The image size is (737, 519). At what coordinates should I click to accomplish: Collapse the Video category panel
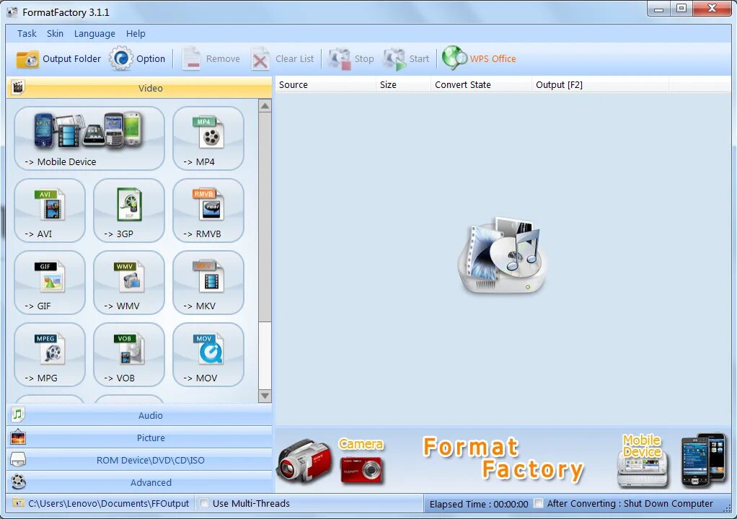[139, 88]
